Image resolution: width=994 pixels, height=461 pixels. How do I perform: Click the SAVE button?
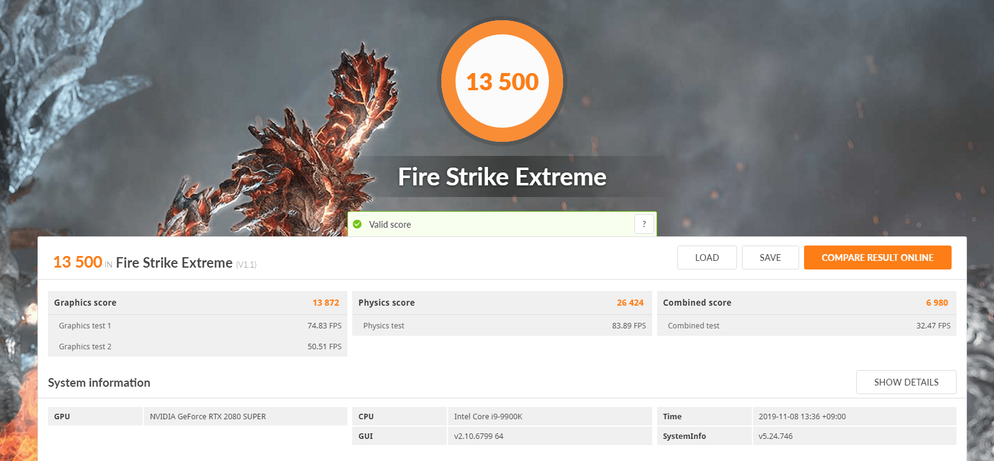tap(770, 258)
